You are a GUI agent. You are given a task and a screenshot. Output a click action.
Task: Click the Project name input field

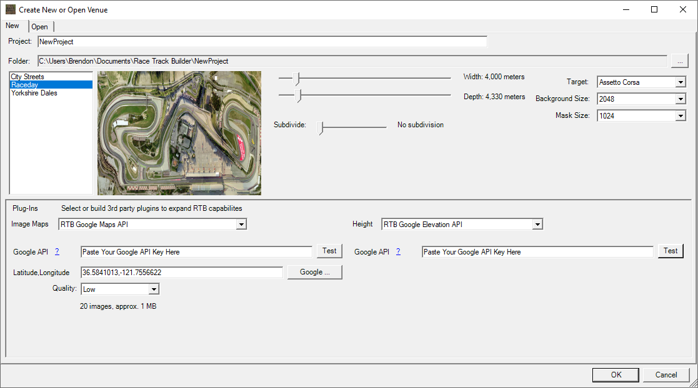[x=261, y=42]
